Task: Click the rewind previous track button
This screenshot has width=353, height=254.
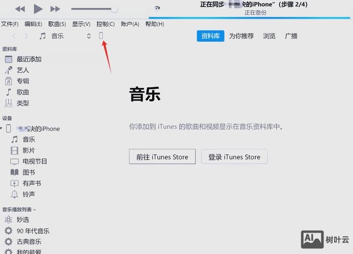Action: pos(20,9)
